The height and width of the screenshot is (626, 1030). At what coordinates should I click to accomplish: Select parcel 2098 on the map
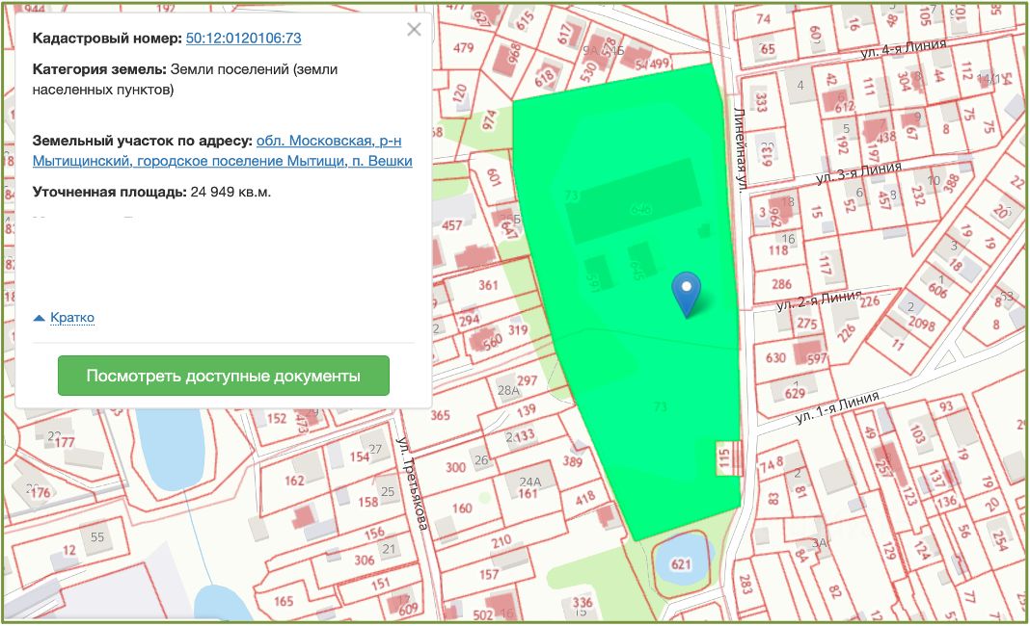pos(921,323)
